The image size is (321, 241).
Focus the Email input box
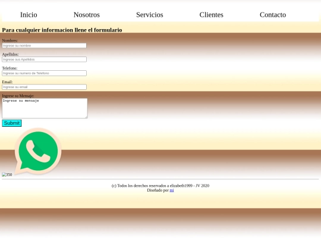[x=44, y=87]
